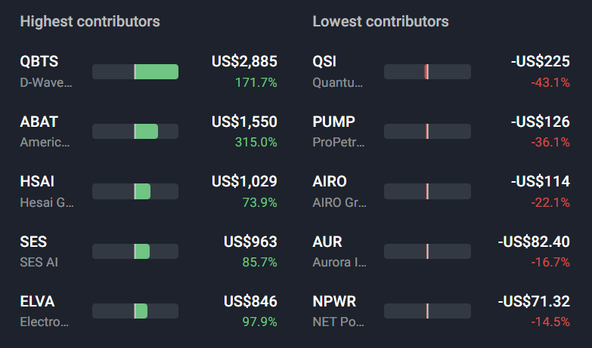The height and width of the screenshot is (348, 592).
Task: Open the PUMP ProPetro holding
Action: [333, 122]
